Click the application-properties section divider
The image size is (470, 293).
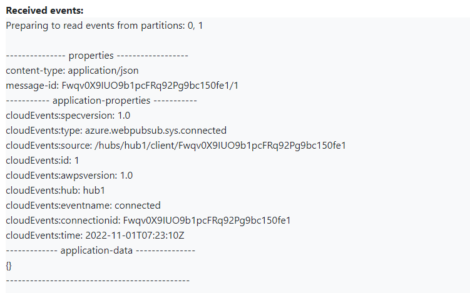point(101,101)
